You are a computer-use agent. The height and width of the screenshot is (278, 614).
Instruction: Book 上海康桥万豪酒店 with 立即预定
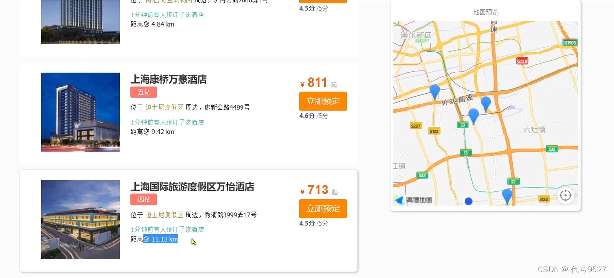323,101
